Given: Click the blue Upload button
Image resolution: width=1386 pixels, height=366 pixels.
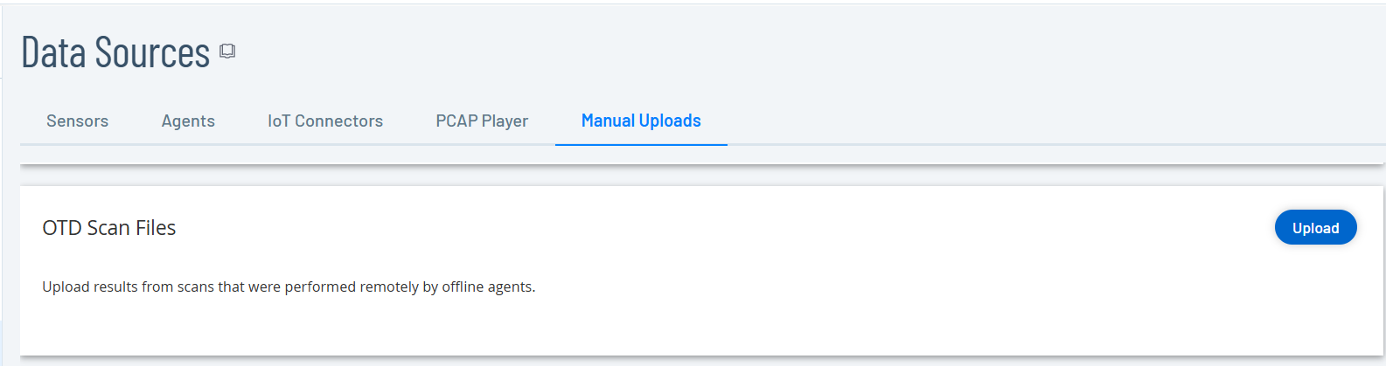Looking at the screenshot, I should click(x=1315, y=227).
